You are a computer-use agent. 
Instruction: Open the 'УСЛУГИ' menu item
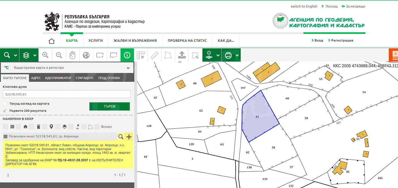[96, 41]
